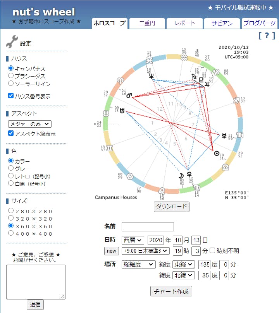Click the nut's wheel site title
Screen dimensions: 279x313
(x=44, y=12)
